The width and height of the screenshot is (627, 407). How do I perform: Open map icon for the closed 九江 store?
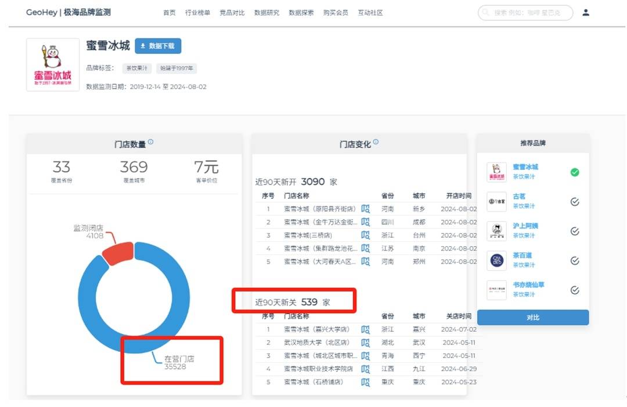(x=366, y=369)
